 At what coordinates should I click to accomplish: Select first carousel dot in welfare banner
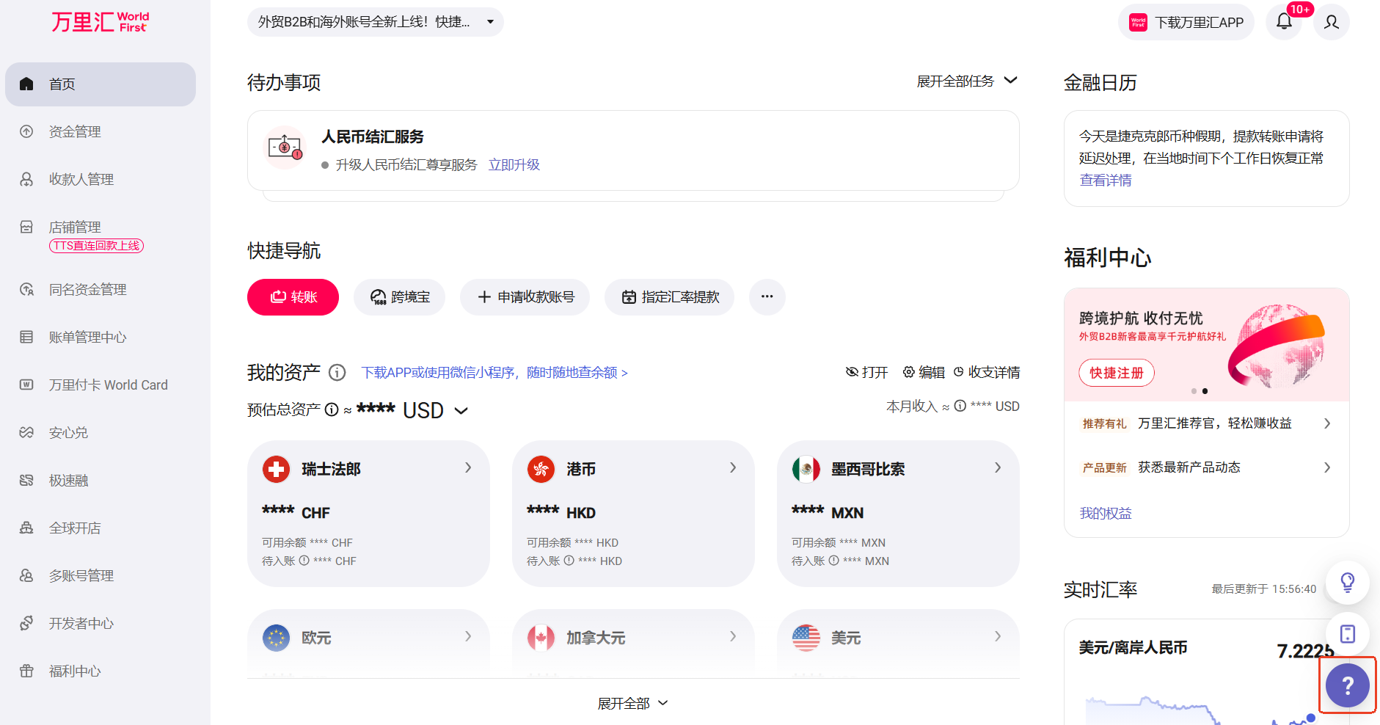click(1194, 391)
